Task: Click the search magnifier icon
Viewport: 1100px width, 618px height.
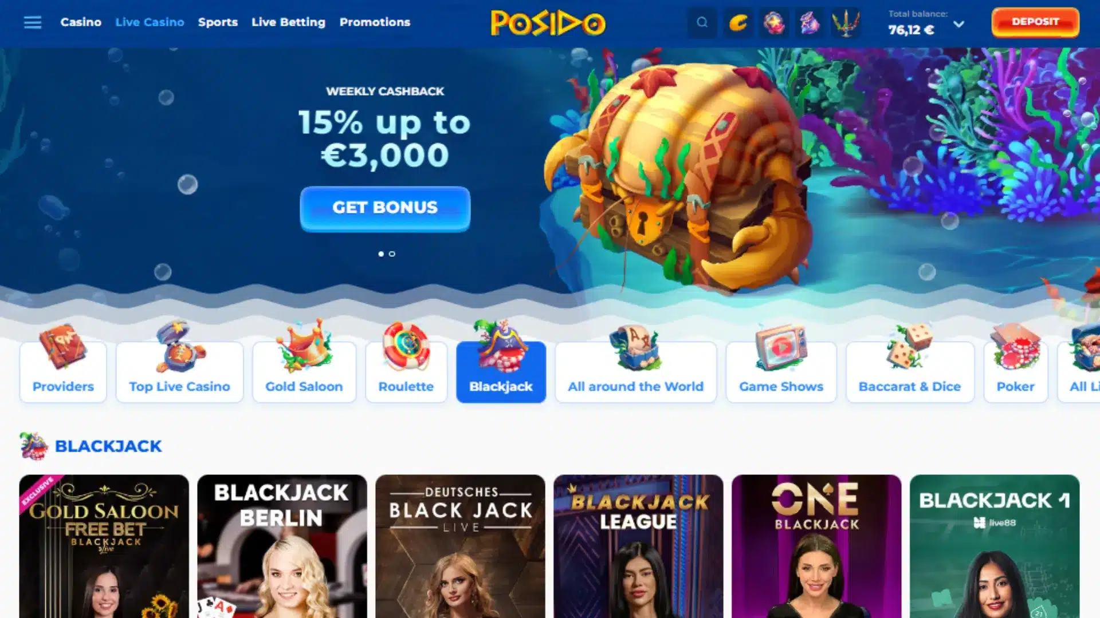Action: coord(702,23)
